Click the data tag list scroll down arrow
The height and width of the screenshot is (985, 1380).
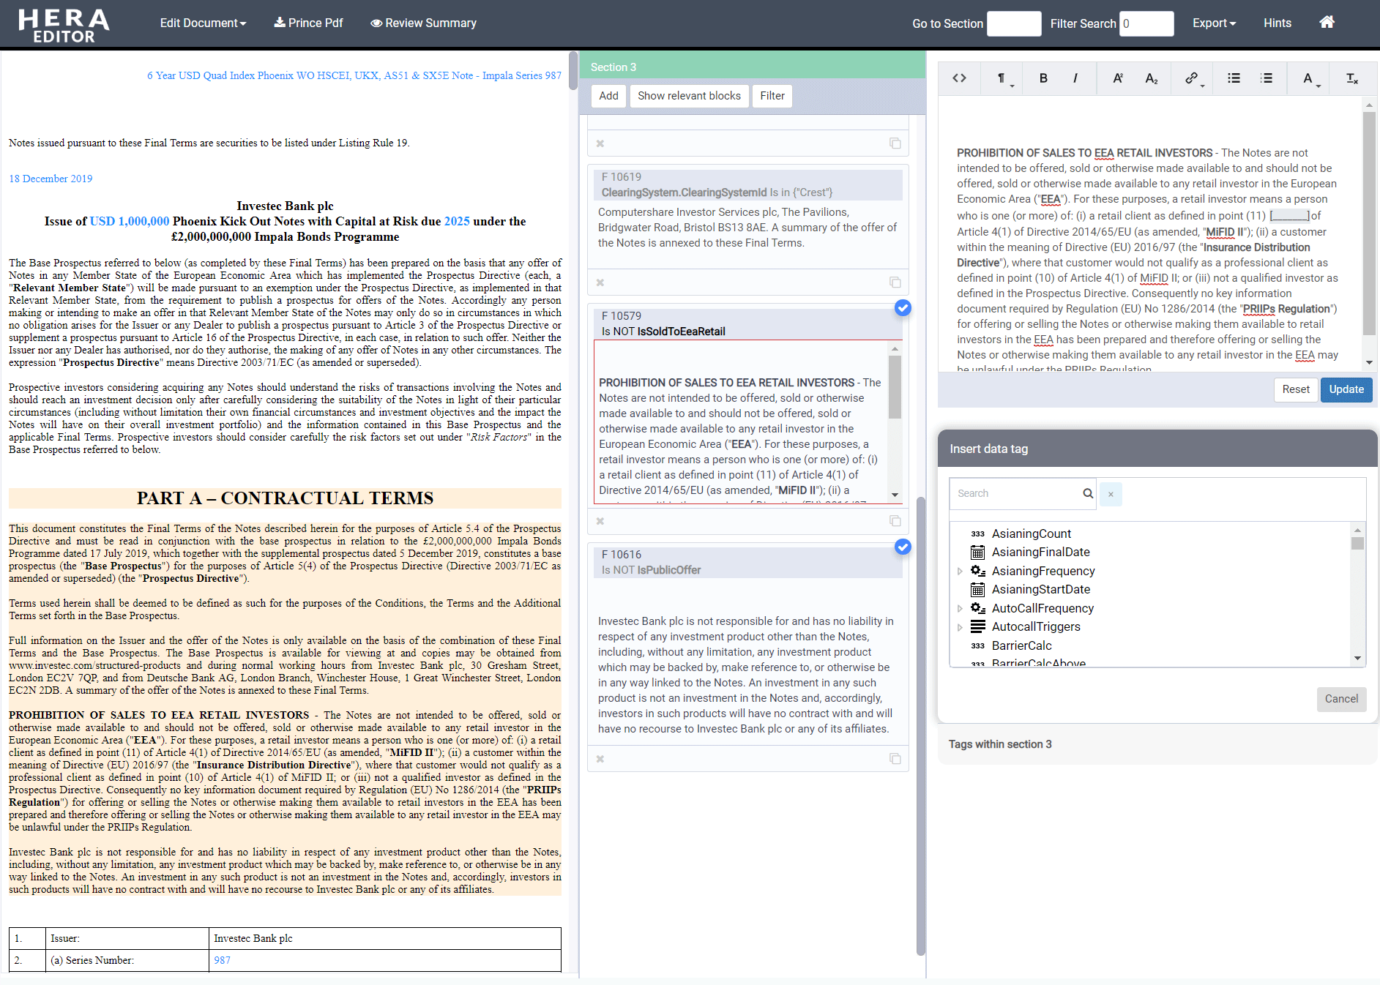pyautogui.click(x=1357, y=659)
